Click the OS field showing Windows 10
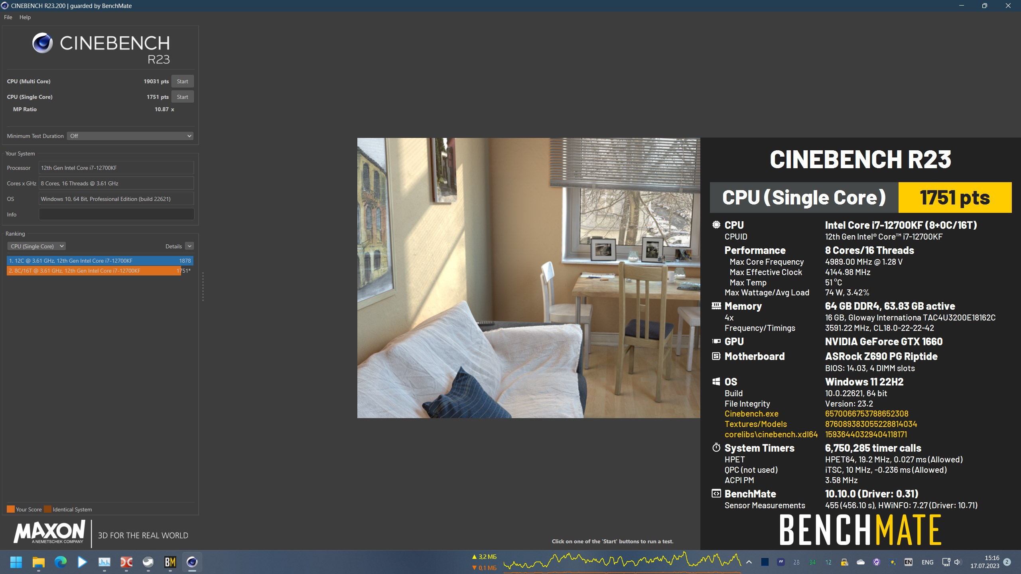 pyautogui.click(x=116, y=199)
